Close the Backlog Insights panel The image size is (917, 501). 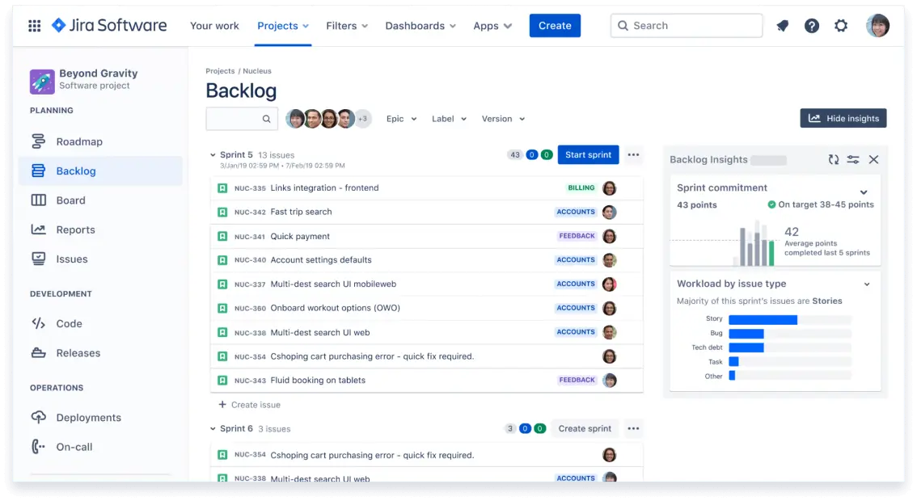(x=873, y=160)
